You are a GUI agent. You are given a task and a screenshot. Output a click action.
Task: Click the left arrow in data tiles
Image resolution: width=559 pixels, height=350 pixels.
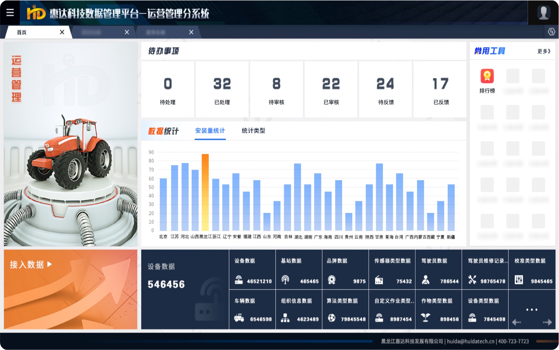pyautogui.click(x=516, y=322)
